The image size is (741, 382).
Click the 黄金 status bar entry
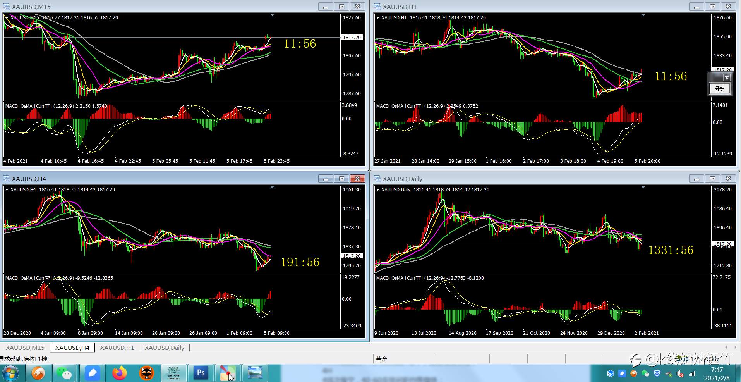tap(381, 359)
